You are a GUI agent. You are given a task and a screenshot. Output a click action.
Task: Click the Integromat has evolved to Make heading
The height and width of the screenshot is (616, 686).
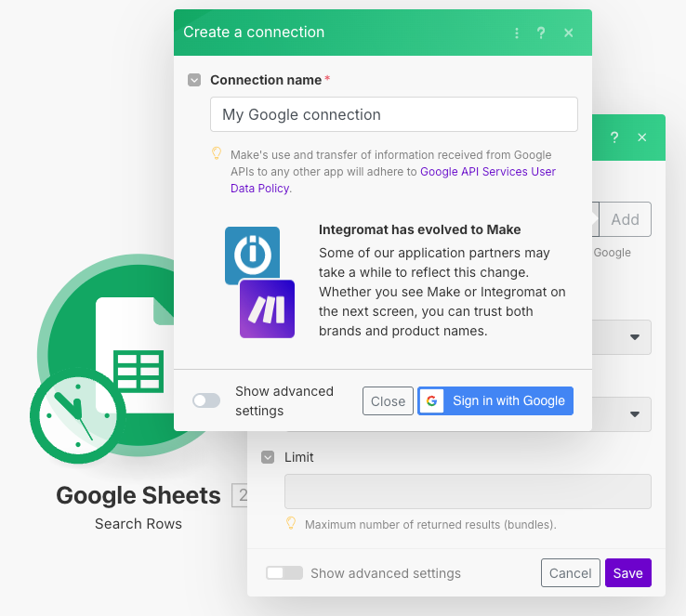419,229
